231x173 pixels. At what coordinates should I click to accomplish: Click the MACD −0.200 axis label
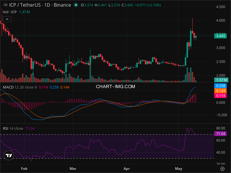[x=221, y=115]
